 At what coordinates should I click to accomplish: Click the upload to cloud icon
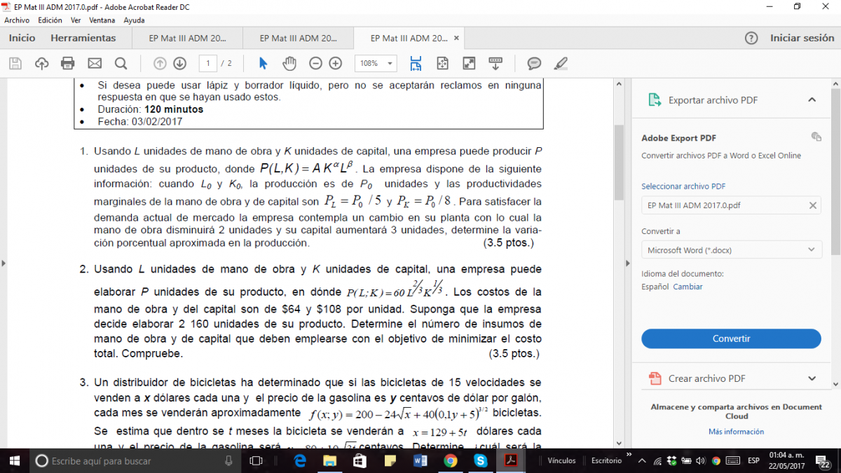point(42,64)
